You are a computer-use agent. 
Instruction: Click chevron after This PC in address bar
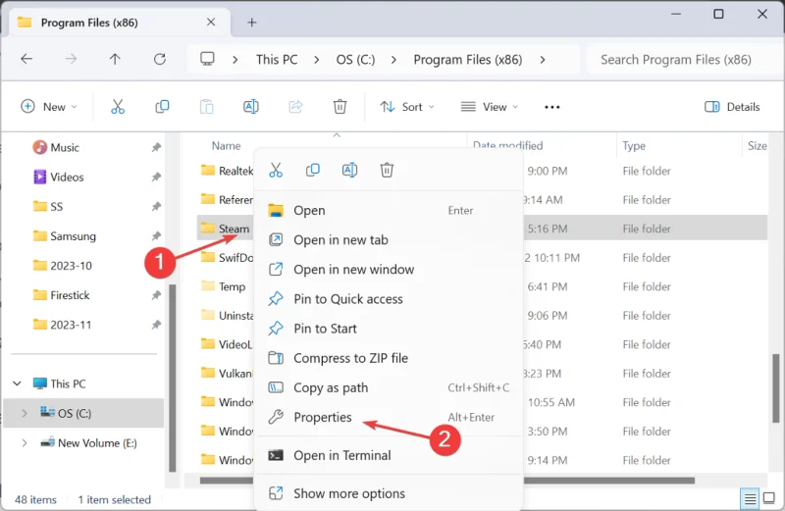pyautogui.click(x=316, y=60)
